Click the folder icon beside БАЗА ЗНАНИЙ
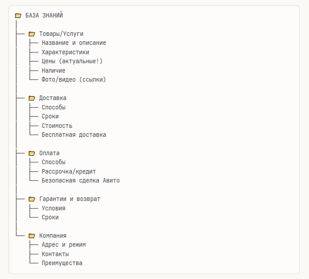 18,16
